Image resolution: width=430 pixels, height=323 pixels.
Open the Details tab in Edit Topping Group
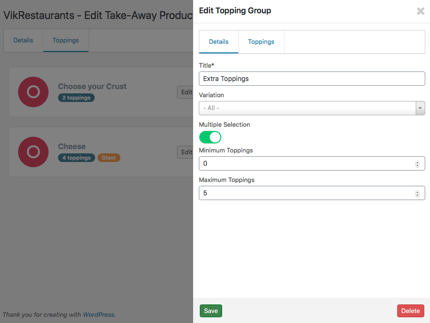(x=218, y=42)
